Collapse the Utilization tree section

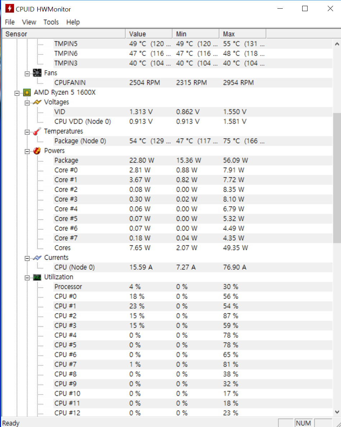(27, 277)
